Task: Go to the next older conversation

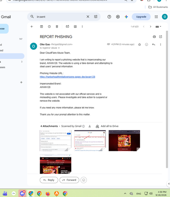Action: tap(150, 27)
